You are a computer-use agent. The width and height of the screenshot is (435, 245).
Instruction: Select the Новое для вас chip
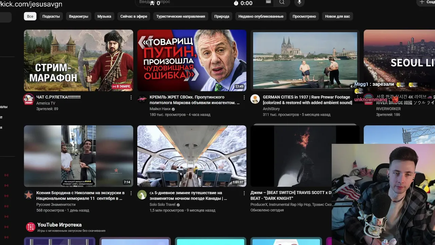[x=337, y=16]
